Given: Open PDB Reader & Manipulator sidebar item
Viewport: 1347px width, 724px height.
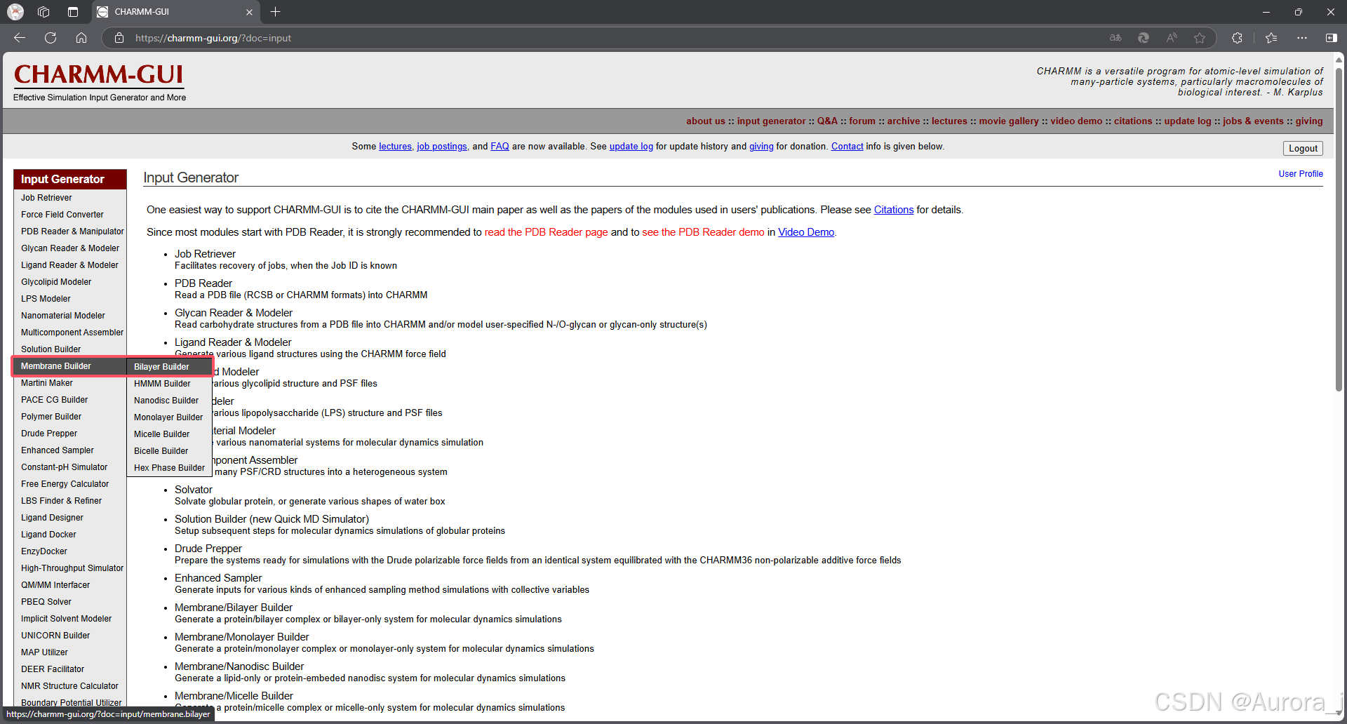Looking at the screenshot, I should click(70, 232).
